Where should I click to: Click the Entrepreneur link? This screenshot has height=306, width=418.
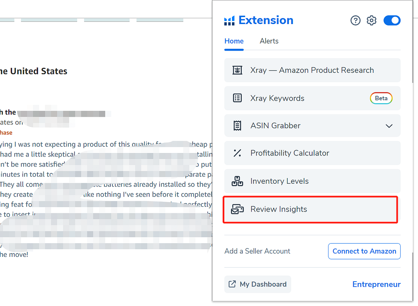pos(377,284)
